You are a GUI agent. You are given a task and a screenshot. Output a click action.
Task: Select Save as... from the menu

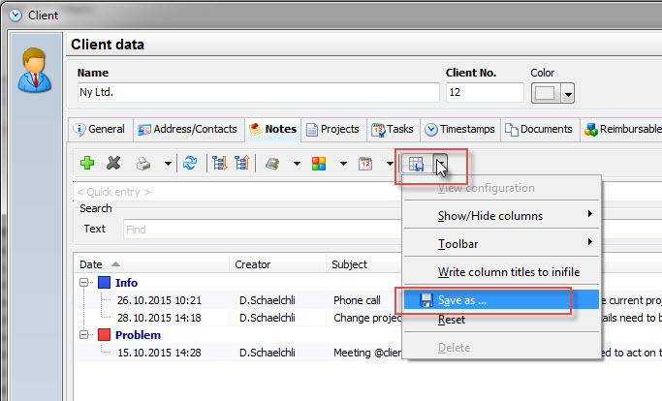(462, 300)
